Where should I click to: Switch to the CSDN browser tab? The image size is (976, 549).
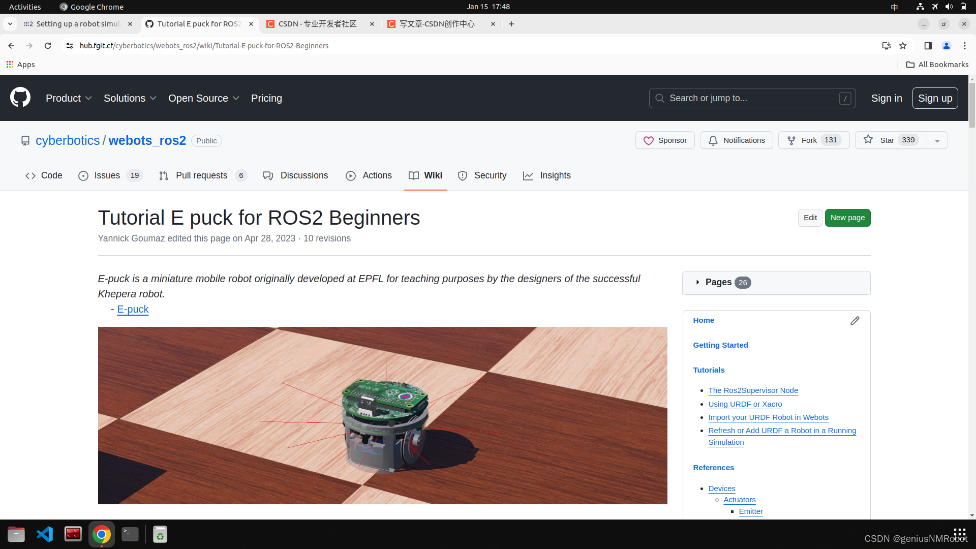pos(316,23)
